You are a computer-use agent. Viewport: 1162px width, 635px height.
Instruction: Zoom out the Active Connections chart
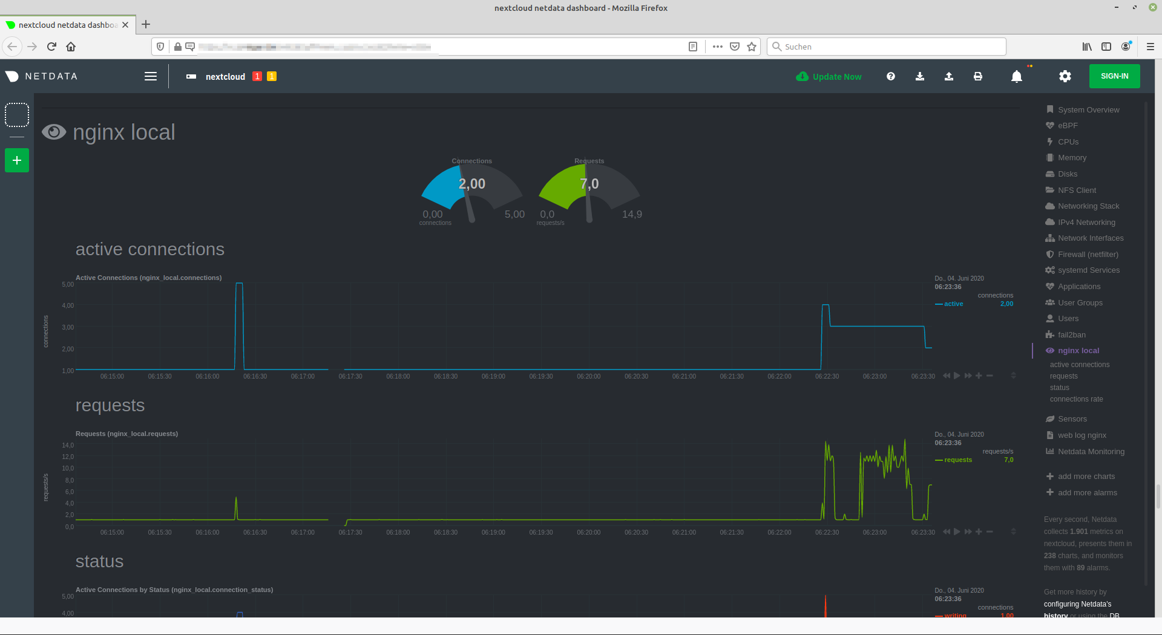990,376
